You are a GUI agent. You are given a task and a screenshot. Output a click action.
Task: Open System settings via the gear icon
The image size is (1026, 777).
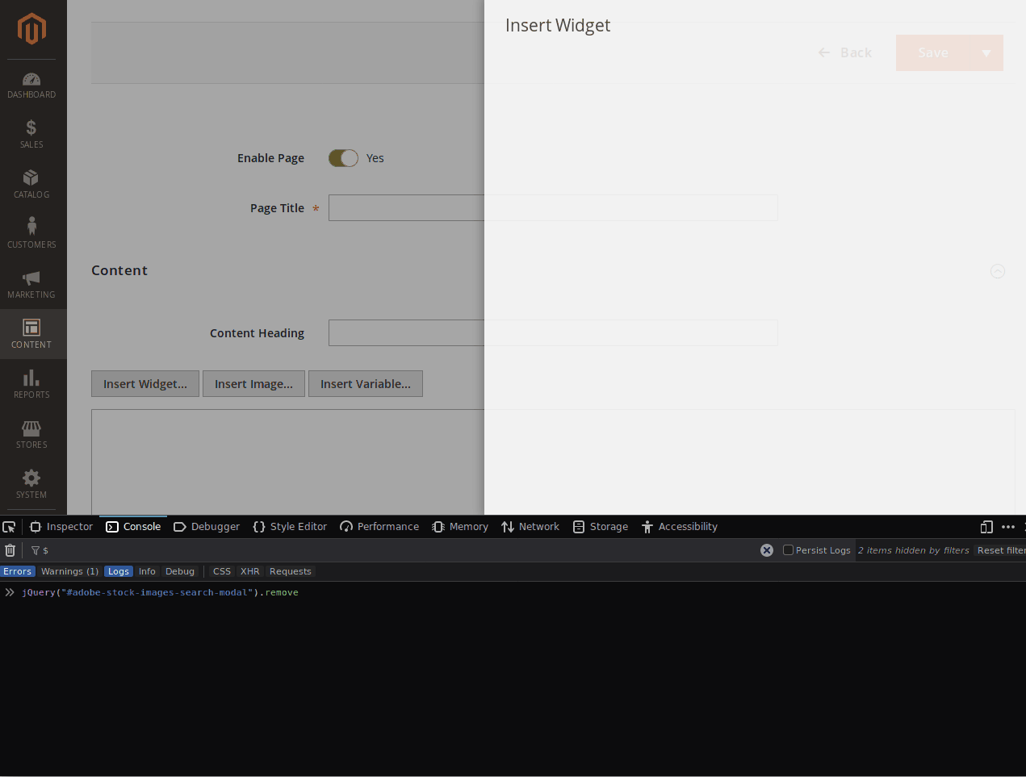(x=31, y=483)
